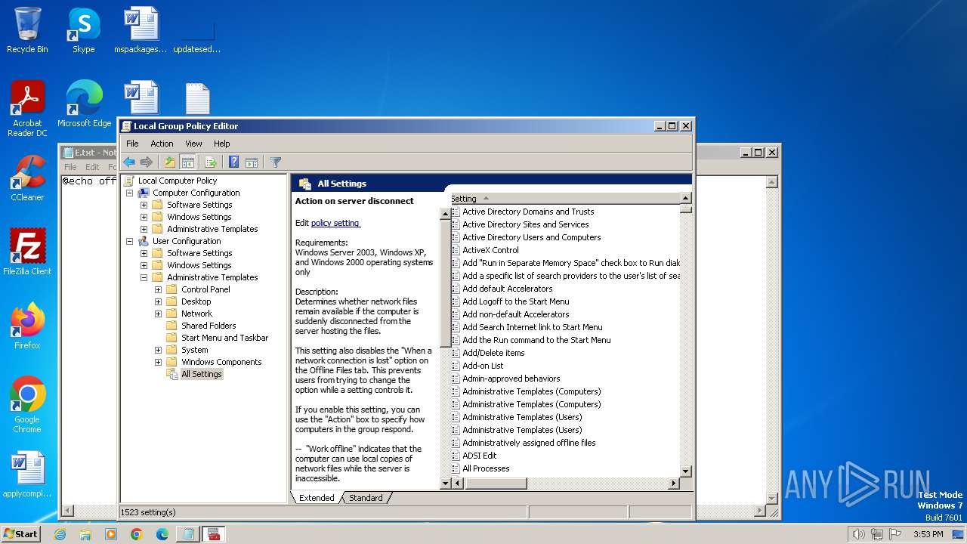Expand the Network folder node
This screenshot has width=967, height=544.
pyautogui.click(x=158, y=314)
